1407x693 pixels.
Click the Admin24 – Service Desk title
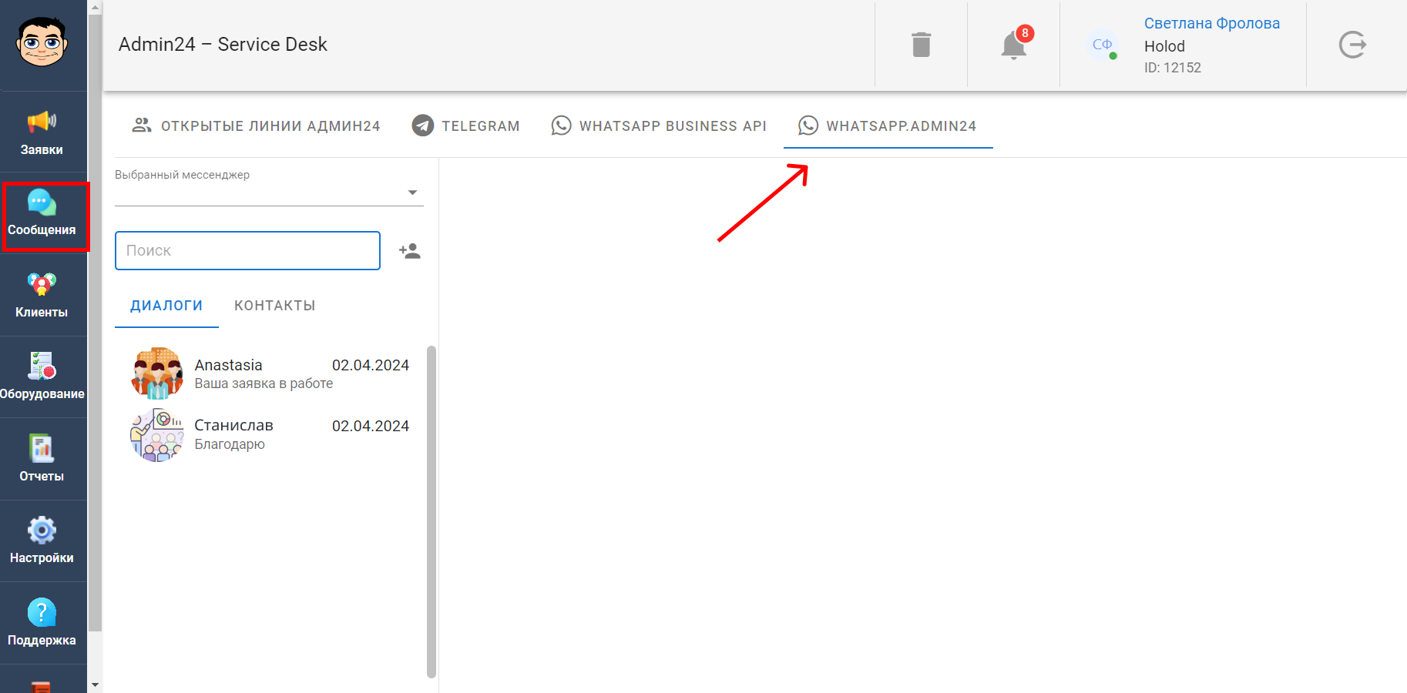click(223, 45)
